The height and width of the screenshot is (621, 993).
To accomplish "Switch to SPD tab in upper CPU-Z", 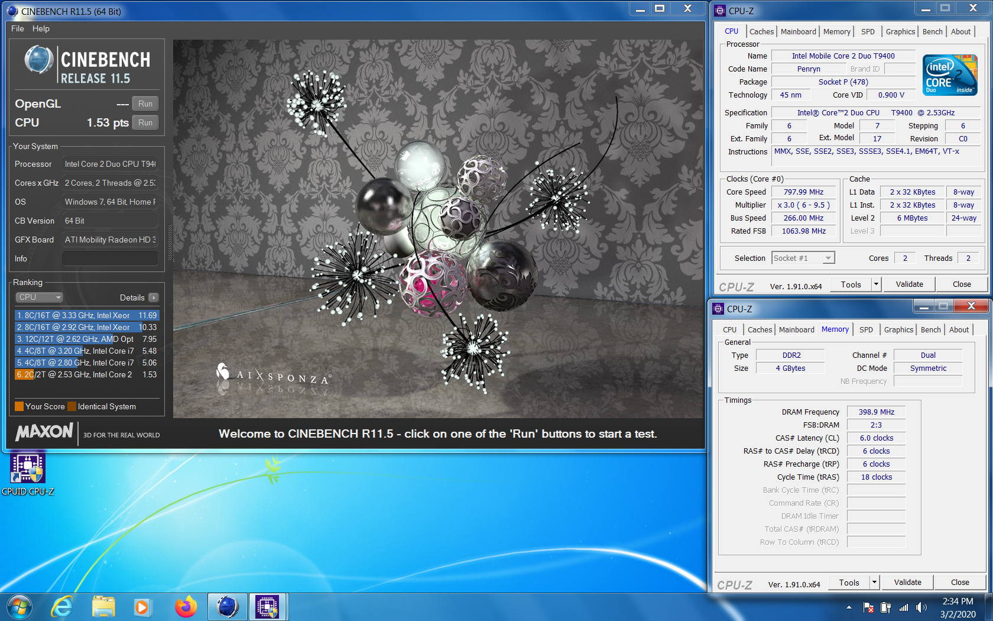I will coord(868,32).
